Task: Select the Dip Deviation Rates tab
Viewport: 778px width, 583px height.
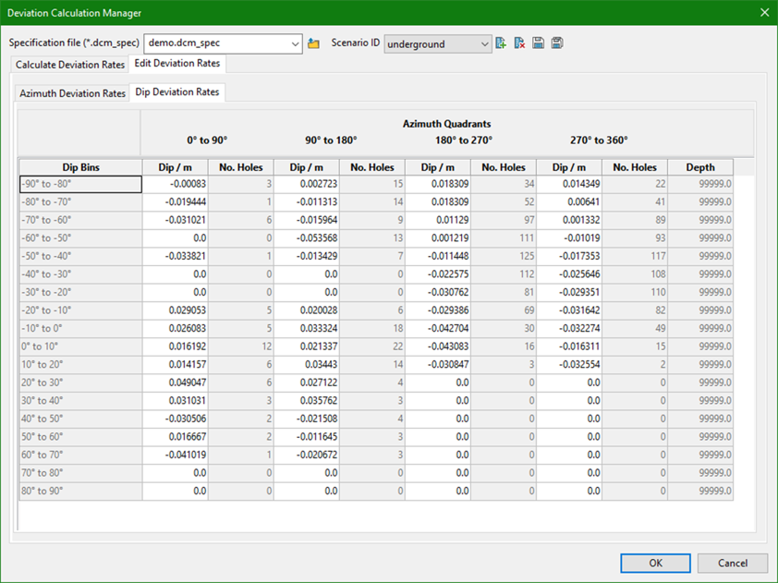Action: [x=176, y=92]
